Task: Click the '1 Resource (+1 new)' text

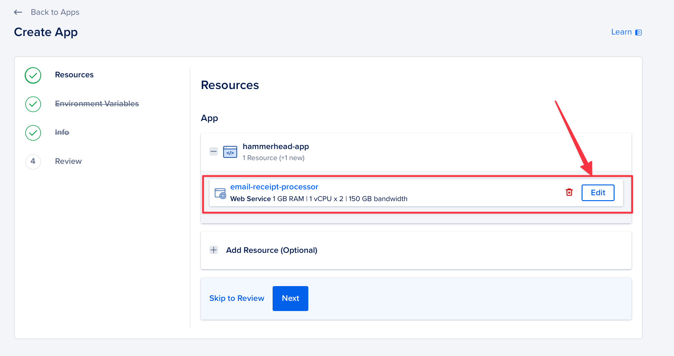Action: pyautogui.click(x=274, y=158)
